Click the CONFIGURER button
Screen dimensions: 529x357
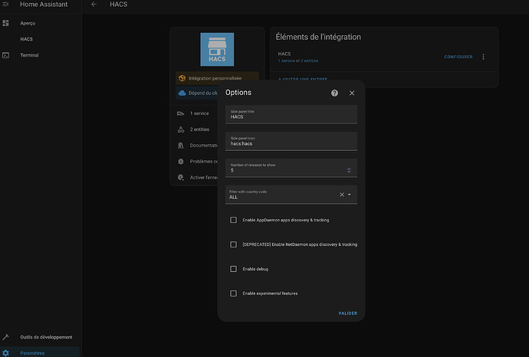[458, 57]
